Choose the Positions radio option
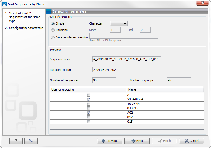This screenshot has height=148, width=211. pyautogui.click(x=53, y=30)
